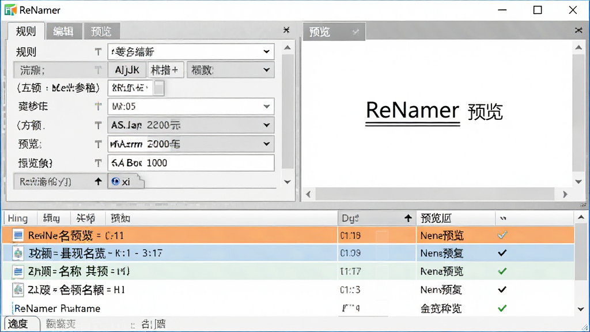Click file icon of row ending H1
This screenshot has width=590, height=332.
[18, 289]
